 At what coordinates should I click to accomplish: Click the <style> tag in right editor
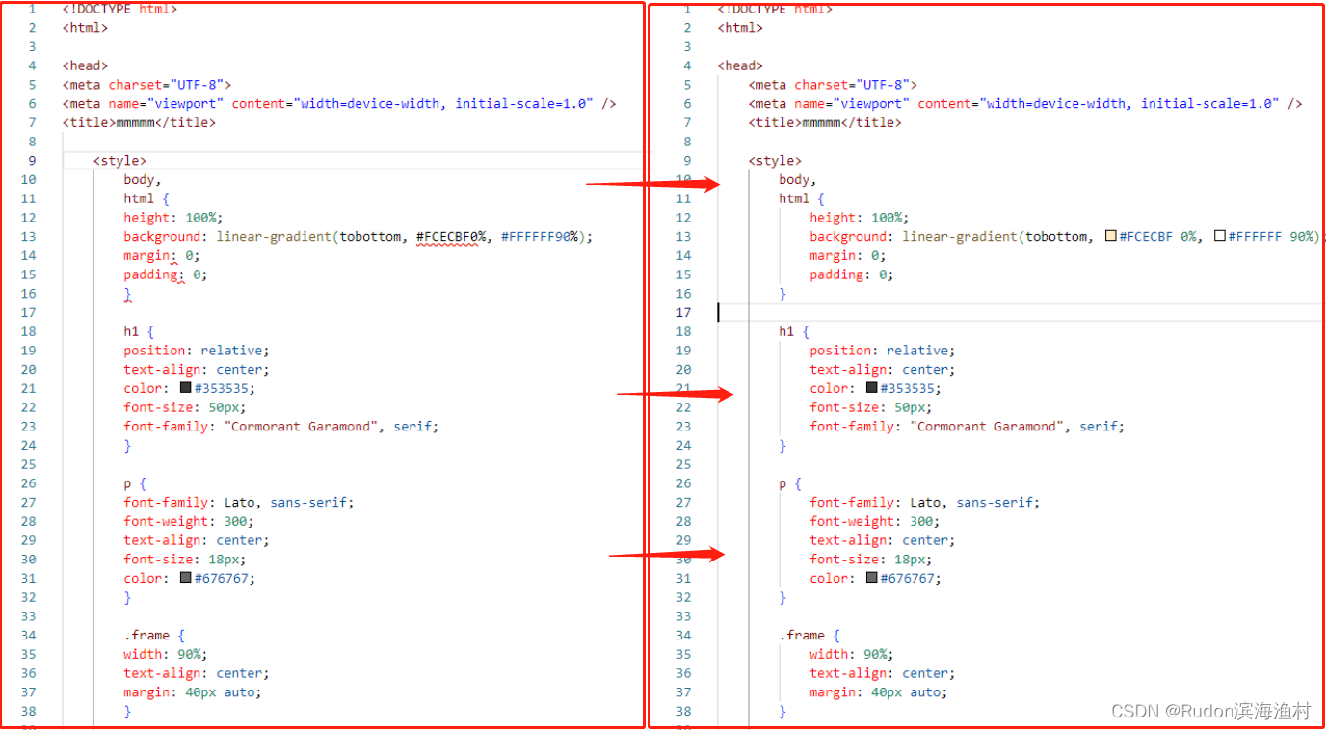pyautogui.click(x=775, y=161)
